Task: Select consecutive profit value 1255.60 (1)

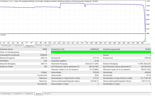Action: click(95, 81)
